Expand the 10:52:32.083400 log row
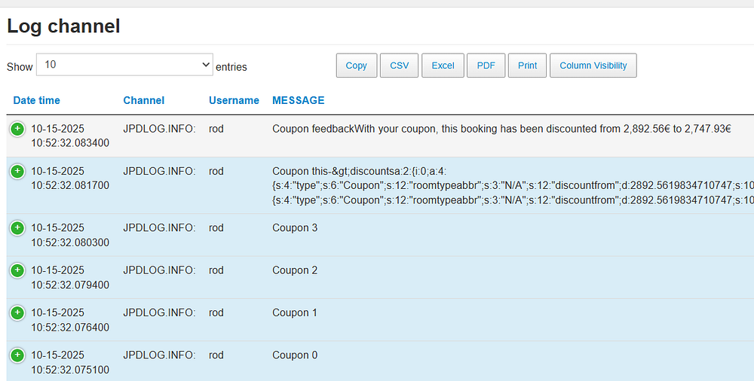754x381 pixels. (x=17, y=129)
